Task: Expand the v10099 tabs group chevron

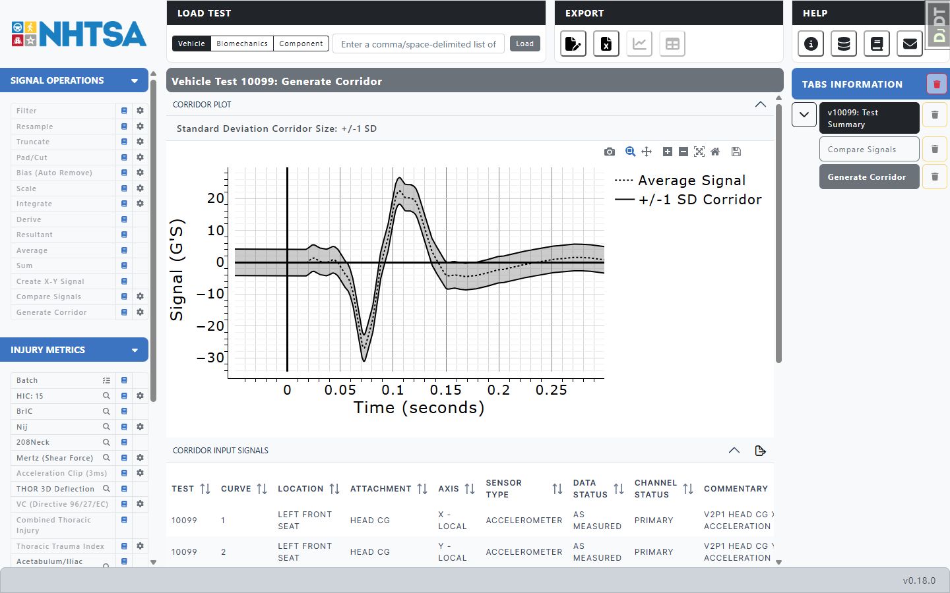Action: pyautogui.click(x=804, y=115)
